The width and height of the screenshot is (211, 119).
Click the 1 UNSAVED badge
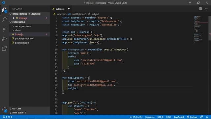click(x=34, y=14)
